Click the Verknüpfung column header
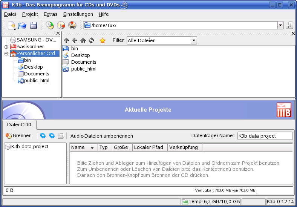The image size is (297, 207). pyautogui.click(x=185, y=147)
